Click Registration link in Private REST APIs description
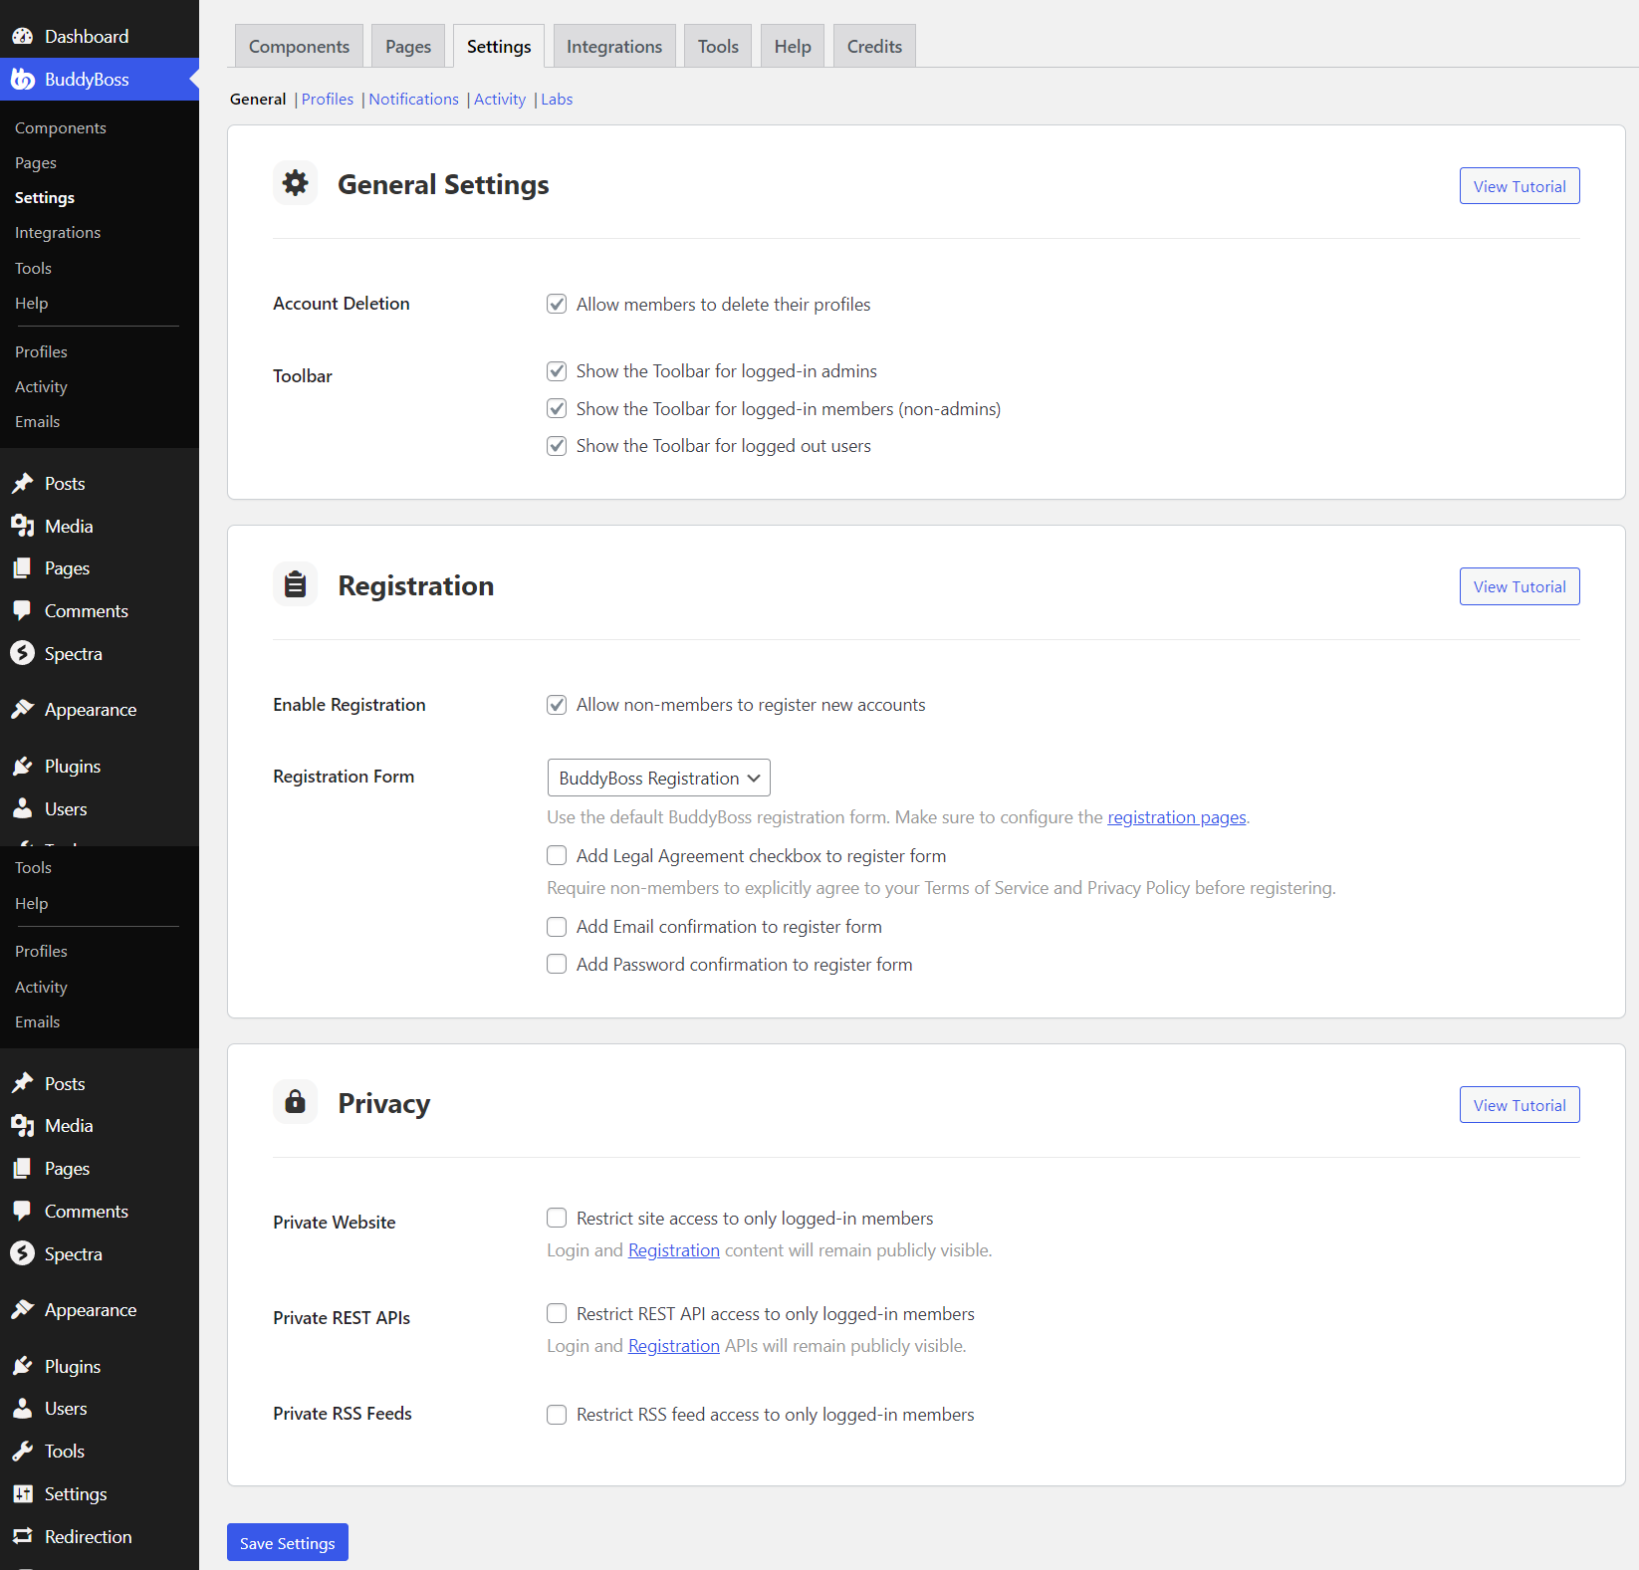The height and width of the screenshot is (1570, 1639). point(674,1346)
